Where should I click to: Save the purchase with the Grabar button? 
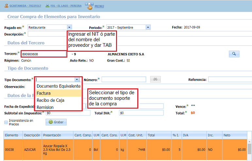(56, 122)
